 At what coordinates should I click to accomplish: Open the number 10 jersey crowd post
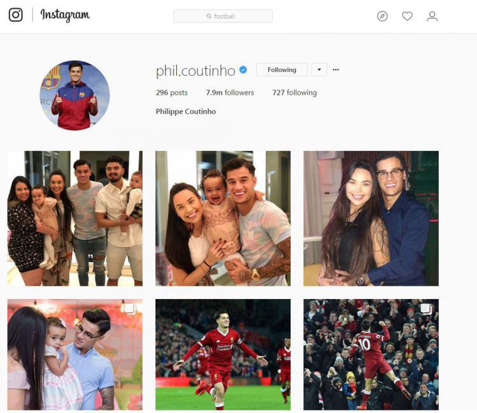[x=371, y=354]
